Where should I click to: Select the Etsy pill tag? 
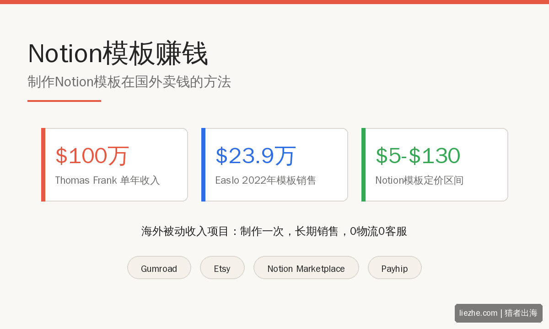222,268
